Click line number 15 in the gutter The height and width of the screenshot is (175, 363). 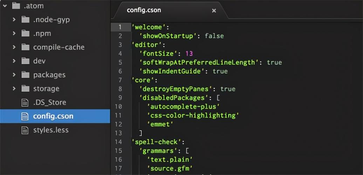[118, 151]
